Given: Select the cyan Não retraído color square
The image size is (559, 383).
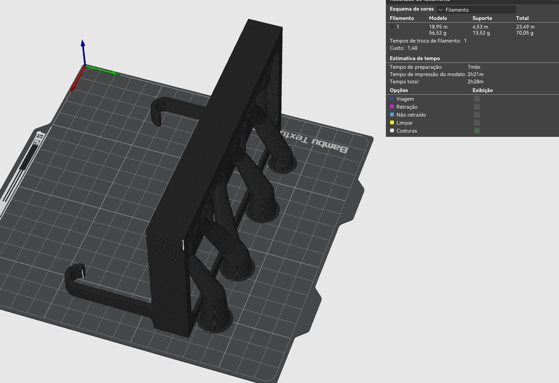Looking at the screenshot, I should pyautogui.click(x=392, y=115).
